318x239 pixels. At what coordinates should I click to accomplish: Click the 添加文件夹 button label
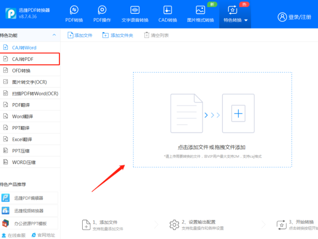point(122,35)
